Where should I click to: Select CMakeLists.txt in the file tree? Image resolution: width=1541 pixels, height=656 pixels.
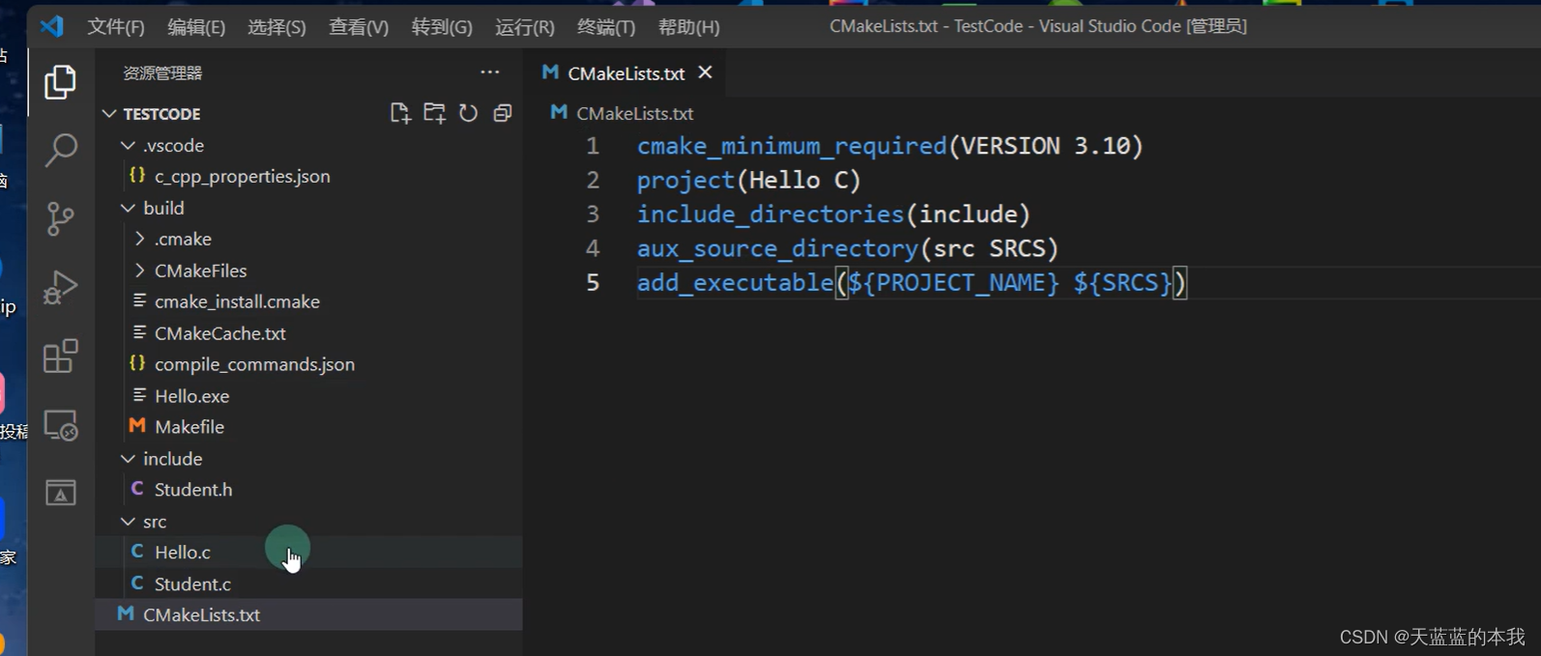201,615
